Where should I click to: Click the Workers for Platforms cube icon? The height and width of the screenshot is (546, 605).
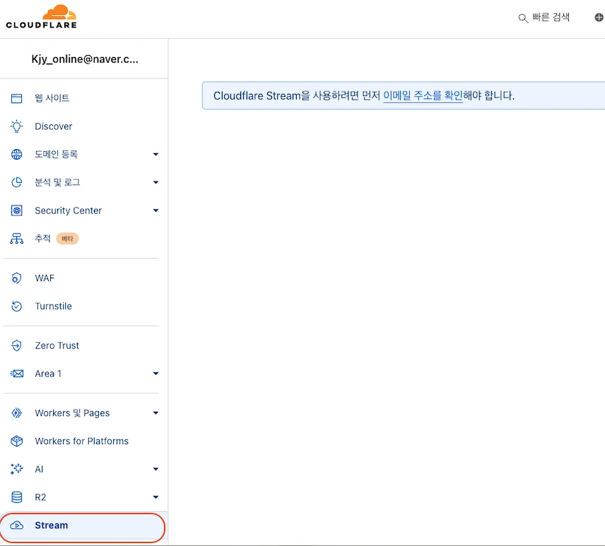point(16,441)
